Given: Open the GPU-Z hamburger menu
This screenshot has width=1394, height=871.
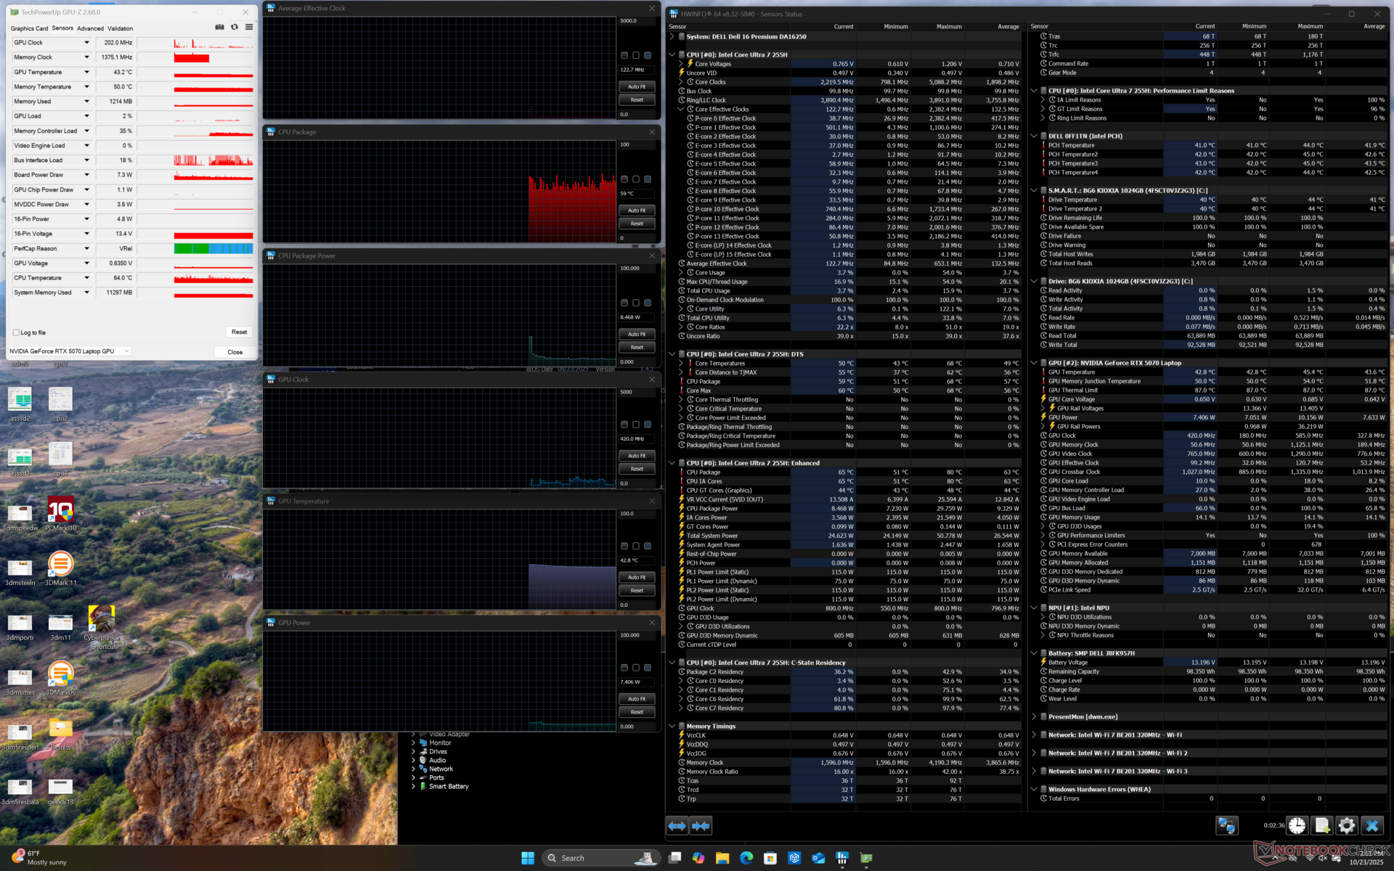Looking at the screenshot, I should [x=249, y=28].
